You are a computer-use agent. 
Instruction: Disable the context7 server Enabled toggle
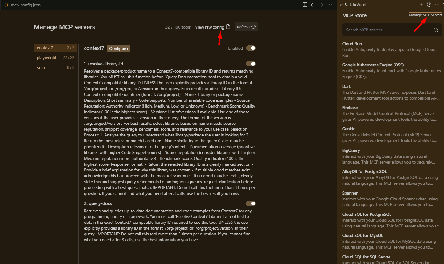[251, 48]
